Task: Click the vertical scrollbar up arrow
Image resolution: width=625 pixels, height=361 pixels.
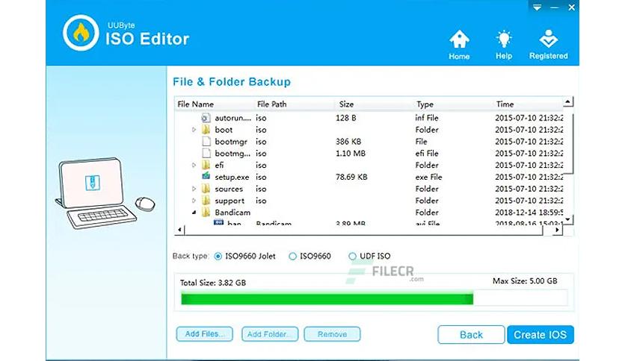Action: [x=568, y=102]
